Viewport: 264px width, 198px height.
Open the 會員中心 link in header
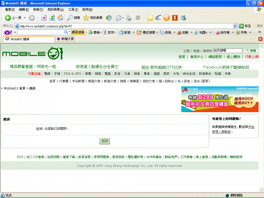click(197, 57)
